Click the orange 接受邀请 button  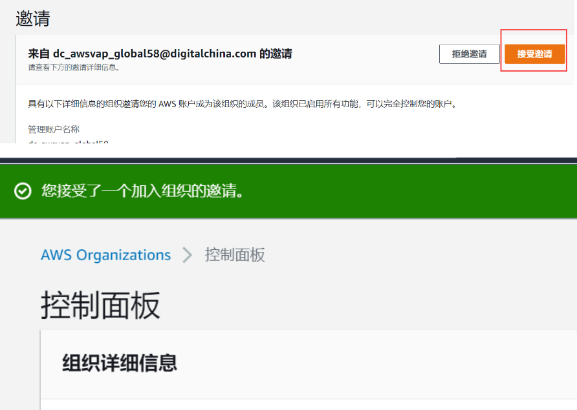(x=534, y=54)
